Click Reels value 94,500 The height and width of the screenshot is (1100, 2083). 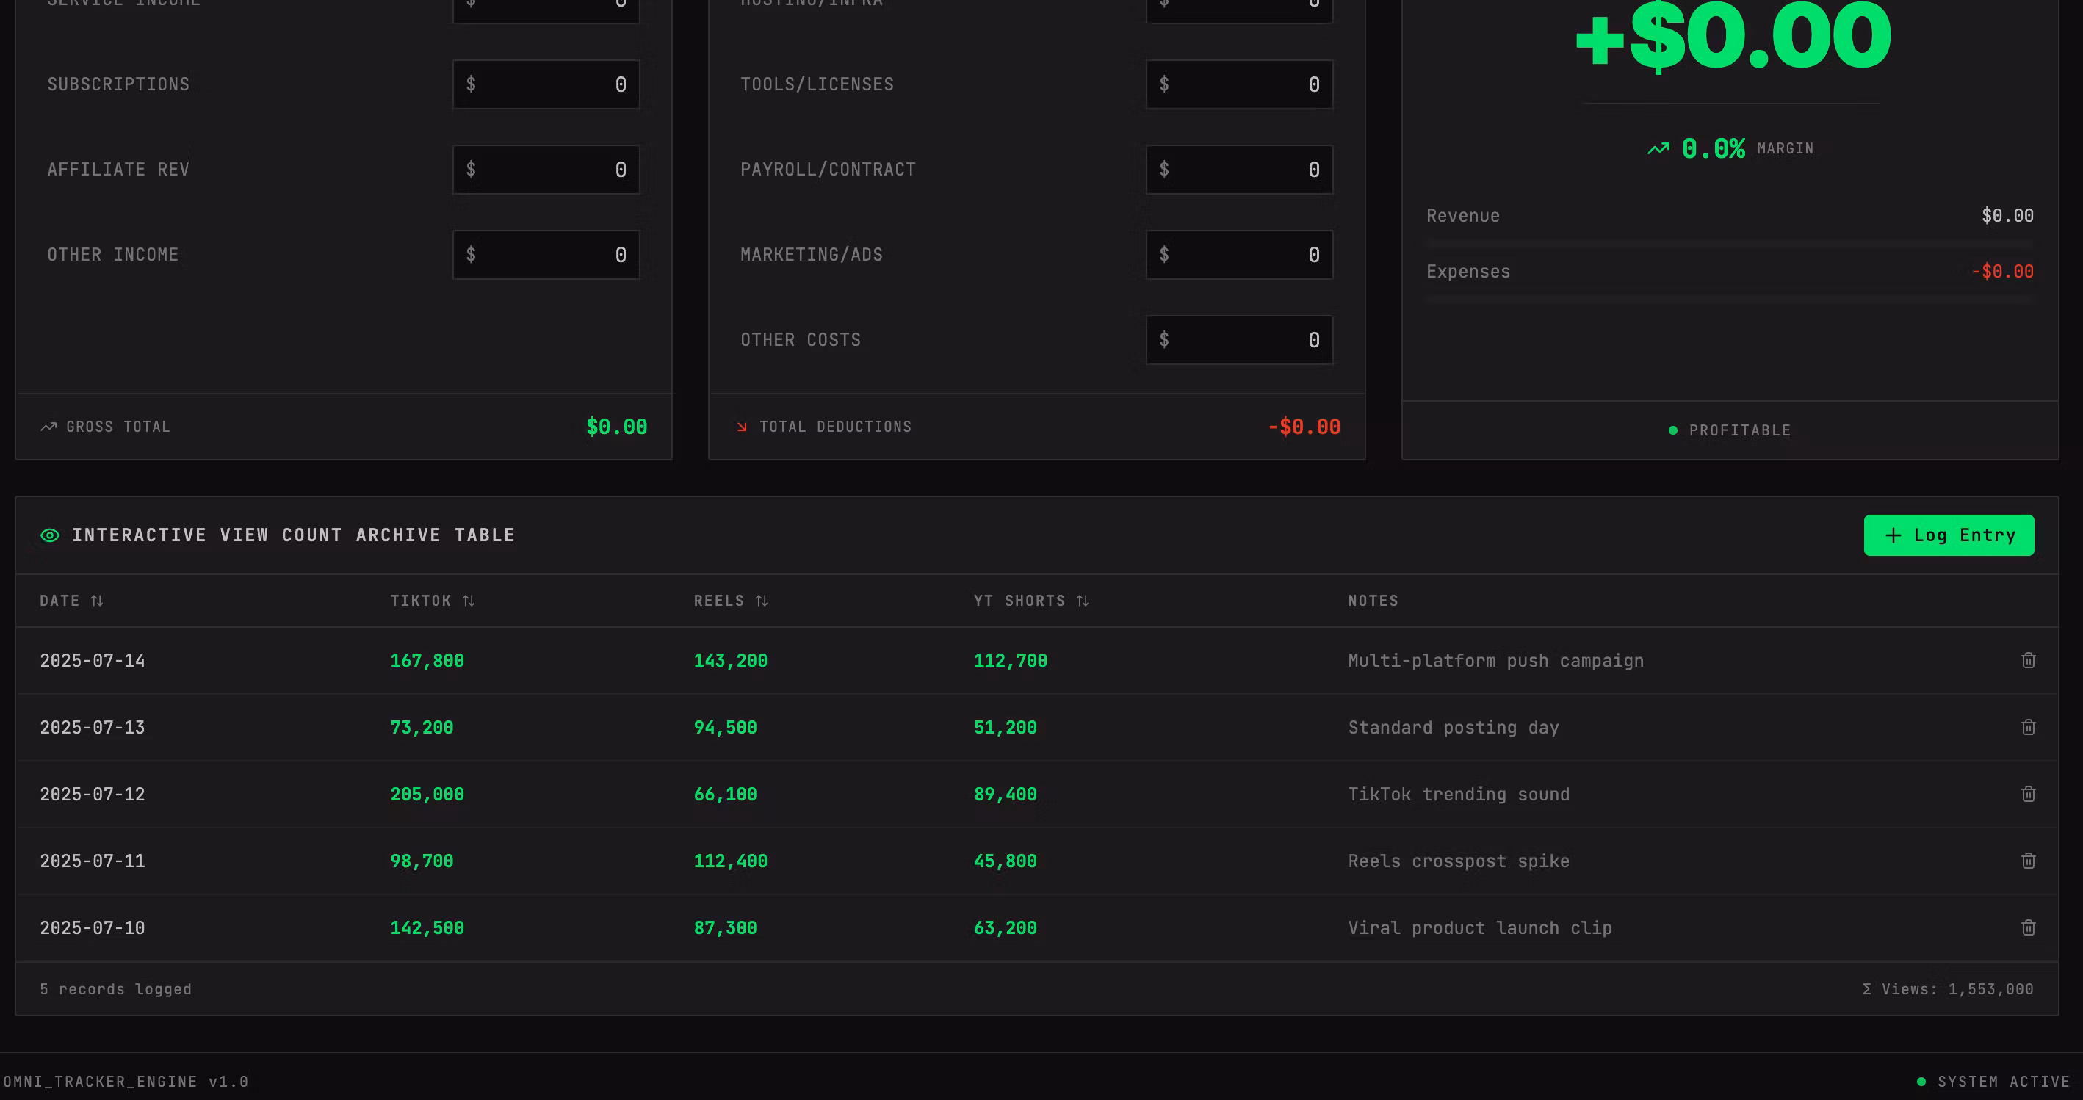[x=726, y=728]
